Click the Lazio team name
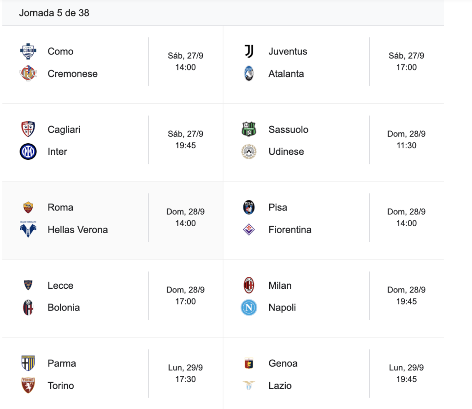Image resolution: width=472 pixels, height=409 pixels. [280, 386]
